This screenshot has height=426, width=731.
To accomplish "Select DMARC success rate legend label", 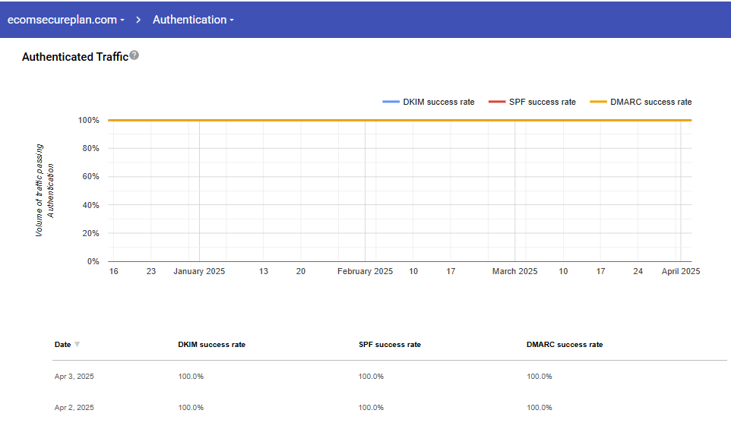I will [650, 102].
